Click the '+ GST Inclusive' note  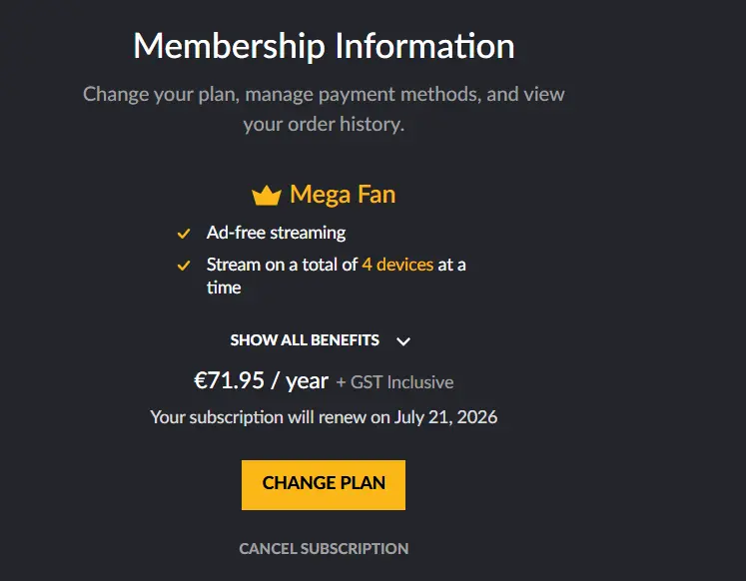(394, 382)
